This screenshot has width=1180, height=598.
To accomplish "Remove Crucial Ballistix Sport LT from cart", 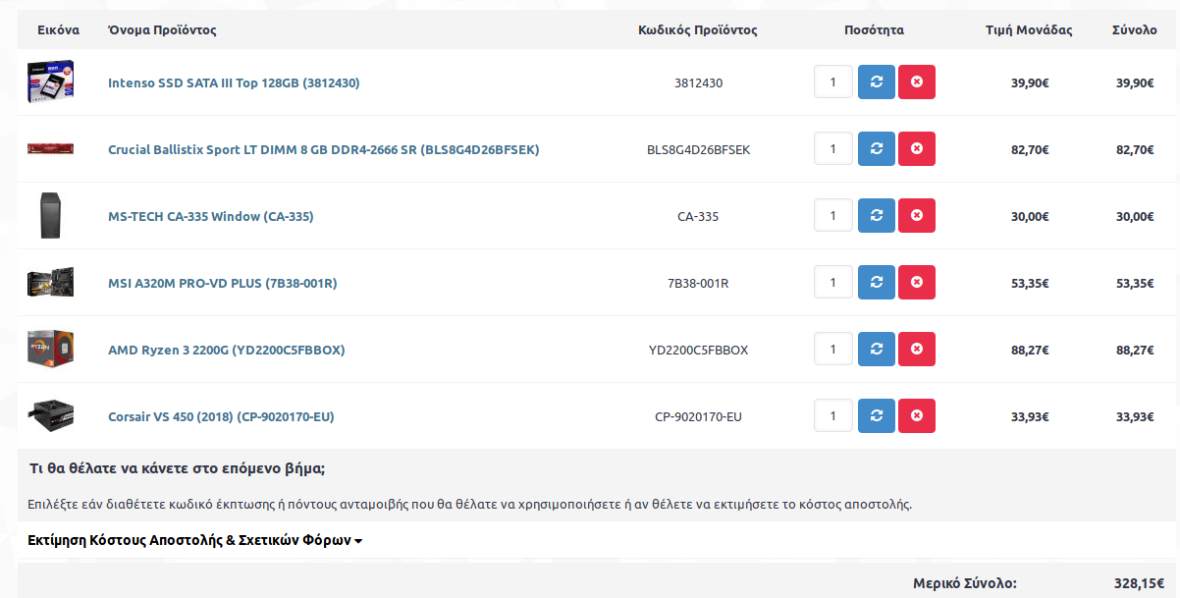I will (917, 149).
